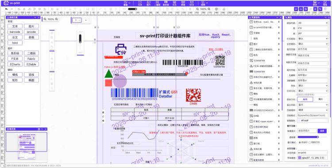Select the 纵向 orientation option

[305, 99]
